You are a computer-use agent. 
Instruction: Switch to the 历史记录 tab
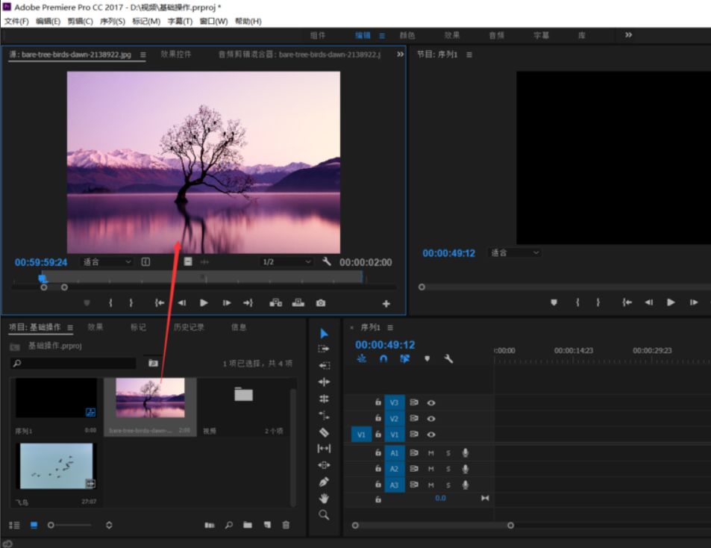(x=189, y=327)
